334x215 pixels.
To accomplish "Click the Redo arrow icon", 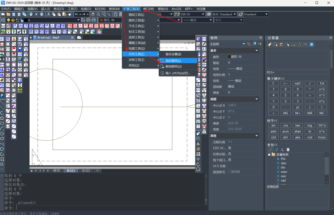I will [x=84, y=14].
